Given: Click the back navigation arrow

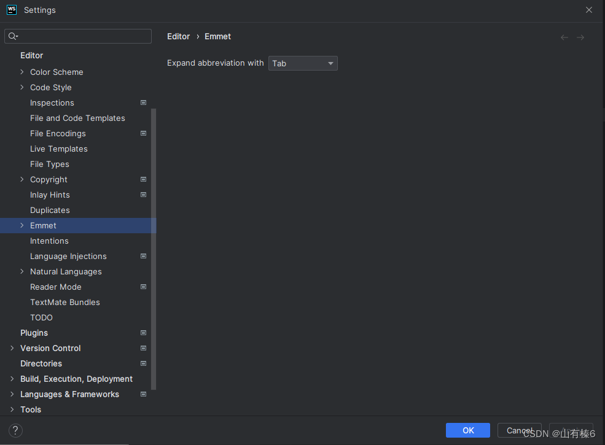Looking at the screenshot, I should tap(564, 37).
